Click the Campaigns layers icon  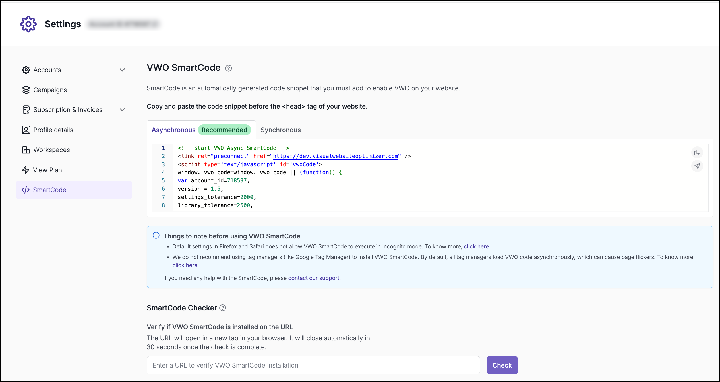pyautogui.click(x=26, y=90)
